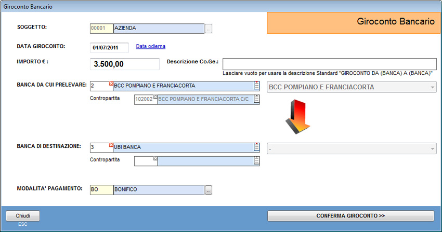
Task: Open the list icon for source bank field
Action: 256,86
